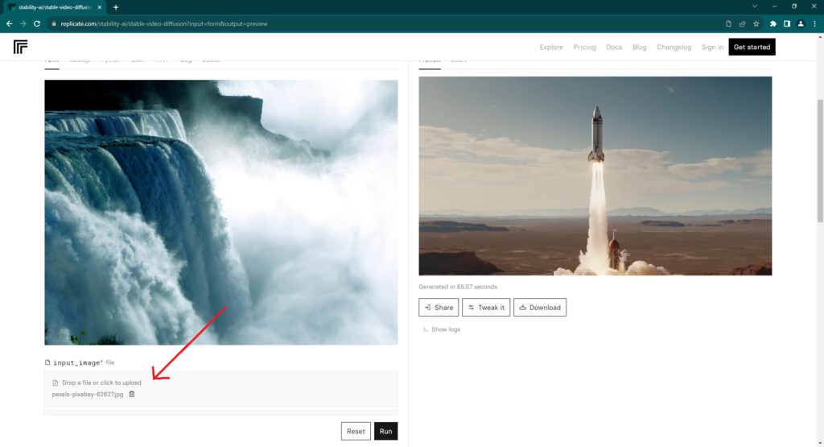Click Generated in 65.57 seconds text
The width and height of the screenshot is (824, 447).
tap(458, 287)
